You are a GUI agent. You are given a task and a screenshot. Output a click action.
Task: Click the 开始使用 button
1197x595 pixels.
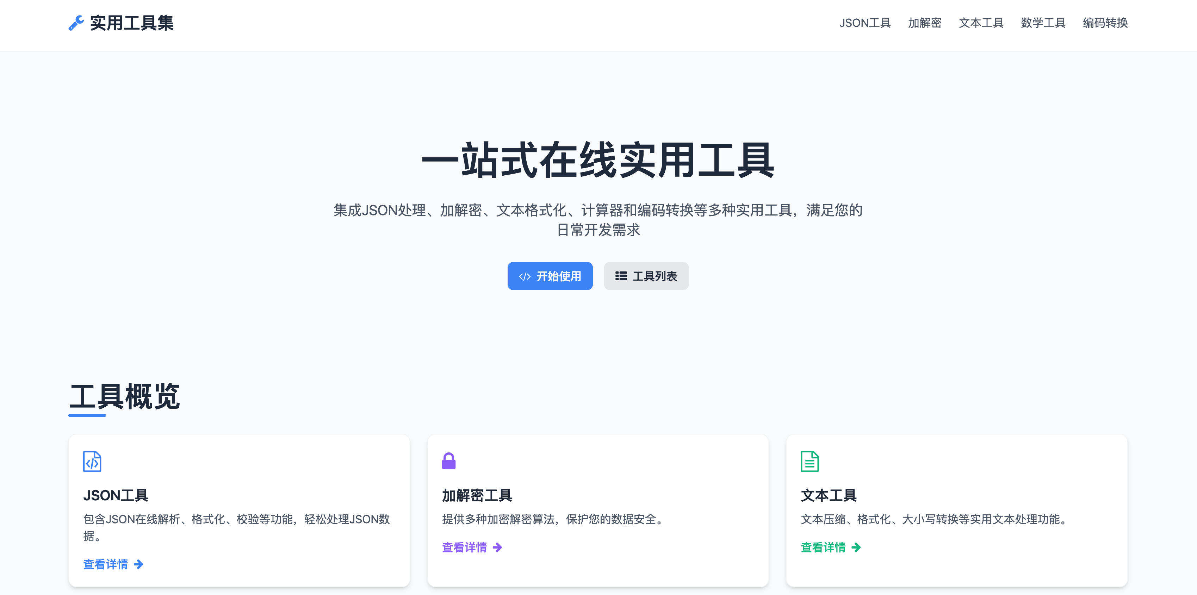(550, 276)
